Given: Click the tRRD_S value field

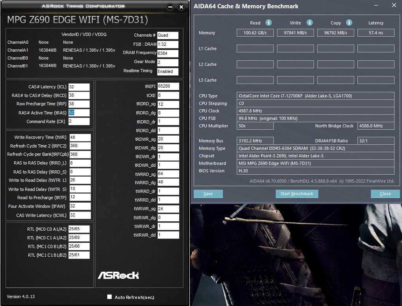Looking at the screenshot, I should pos(80,172).
